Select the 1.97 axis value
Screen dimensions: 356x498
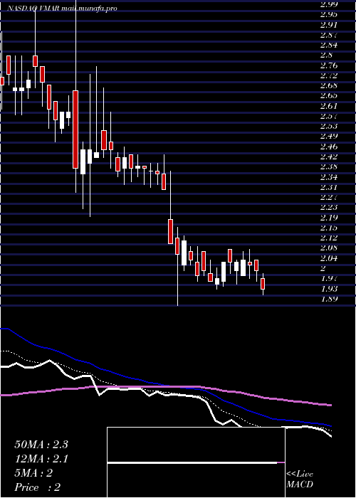click(x=328, y=279)
